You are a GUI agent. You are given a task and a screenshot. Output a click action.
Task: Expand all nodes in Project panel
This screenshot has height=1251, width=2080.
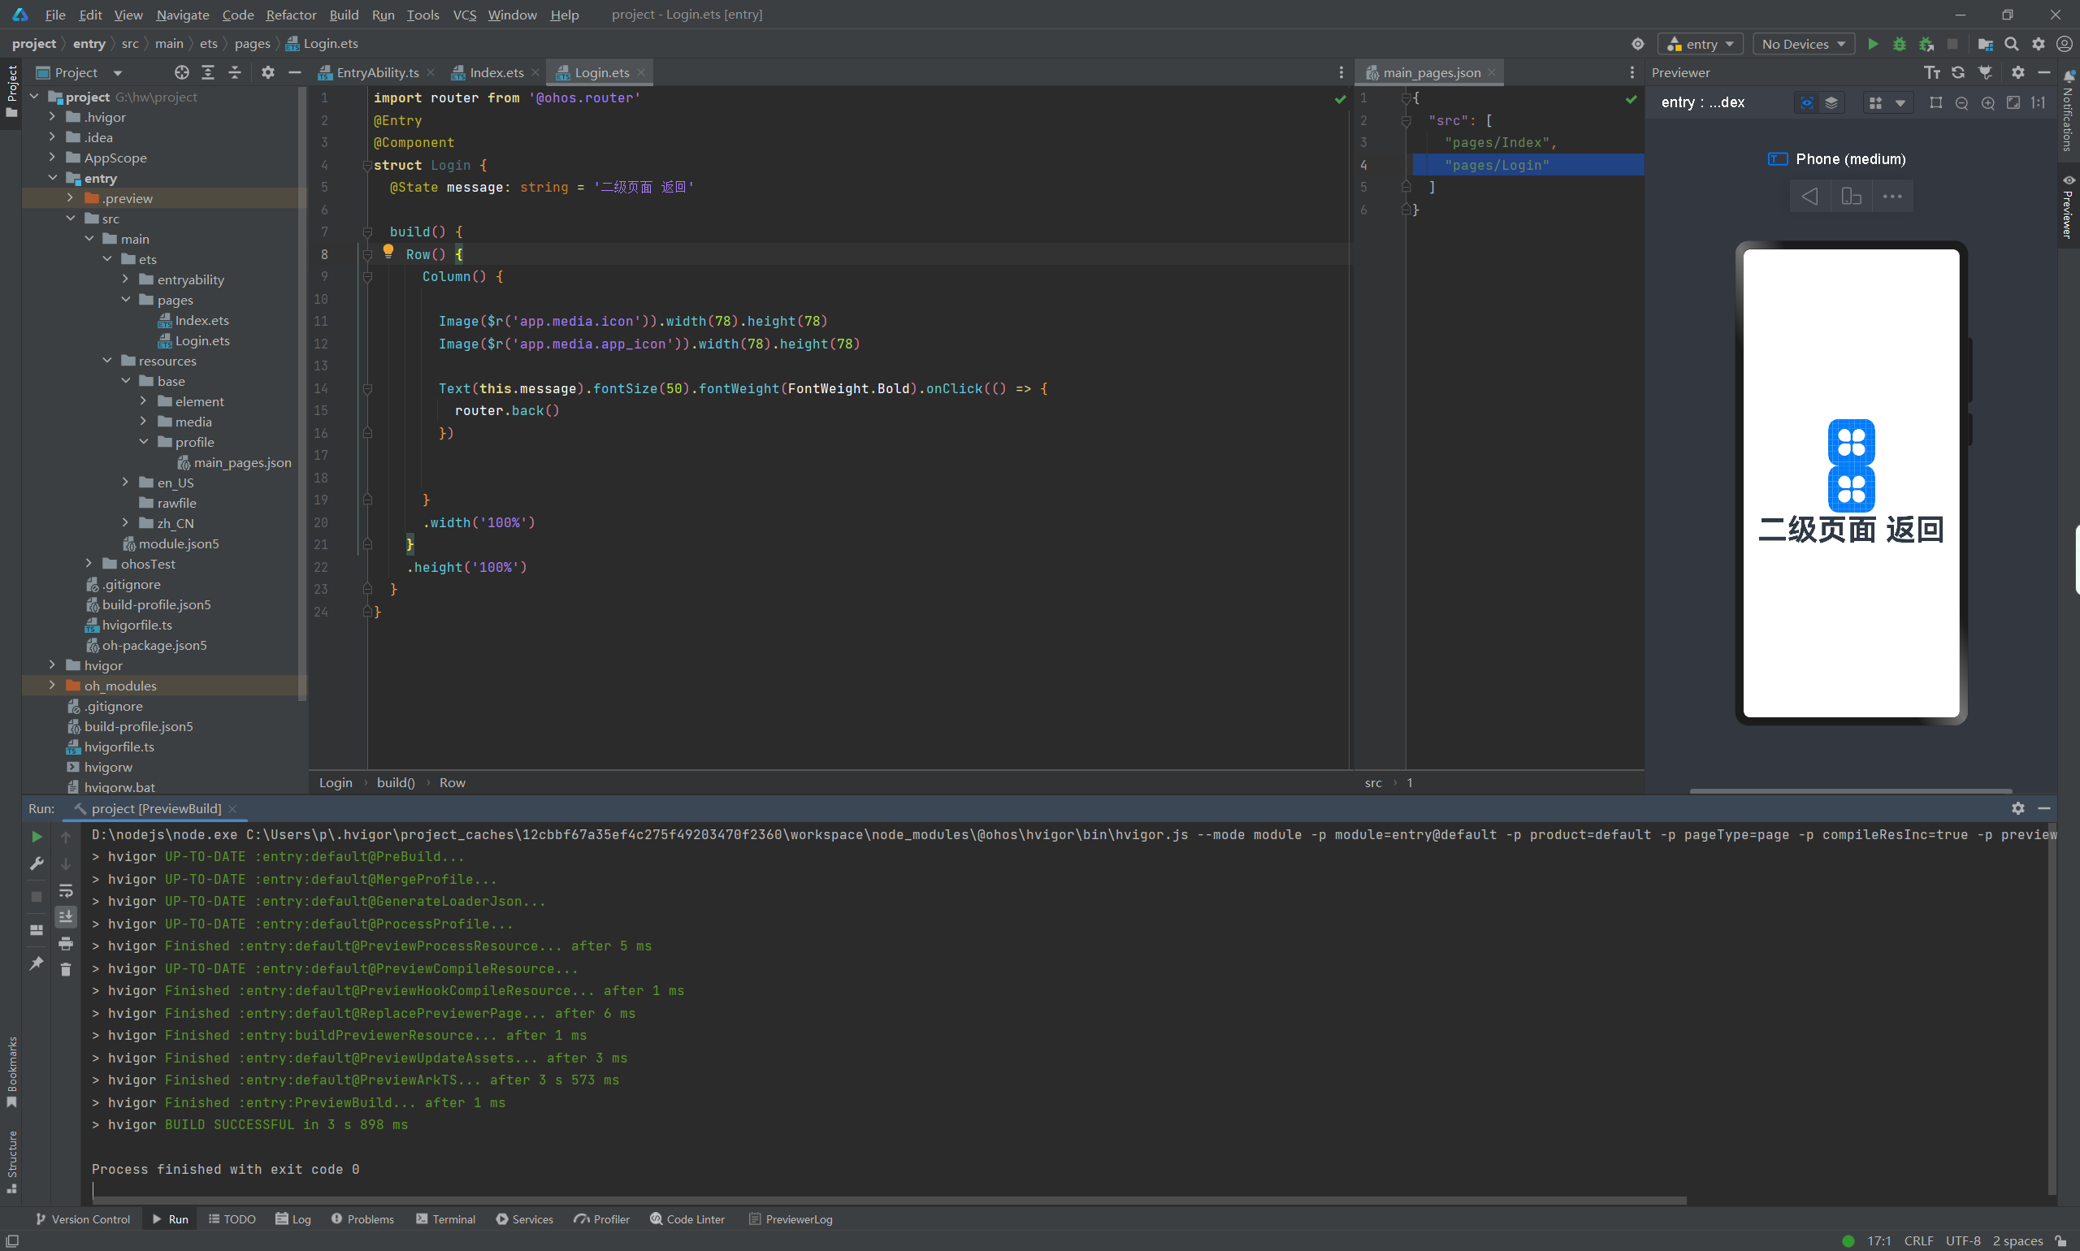pos(208,72)
